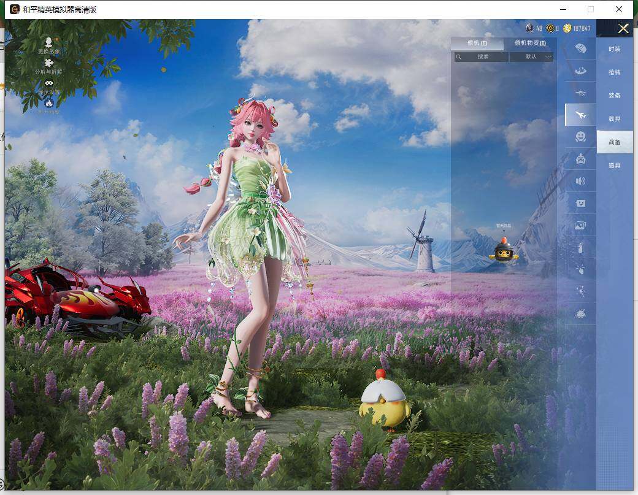Viewport: 638px width, 495px height.
Task: Select the drone category icon
Action: [580, 93]
